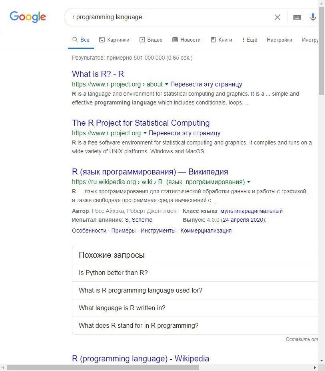Click the мультипарадигмальный link
The width and height of the screenshot is (325, 371).
point(251,211)
